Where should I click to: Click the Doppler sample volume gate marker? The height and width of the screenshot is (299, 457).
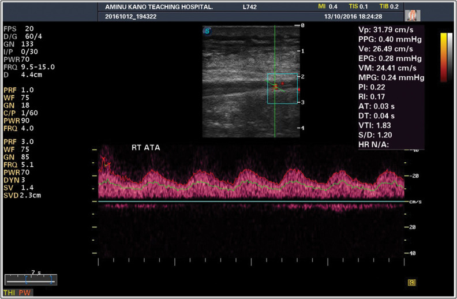tap(275, 87)
